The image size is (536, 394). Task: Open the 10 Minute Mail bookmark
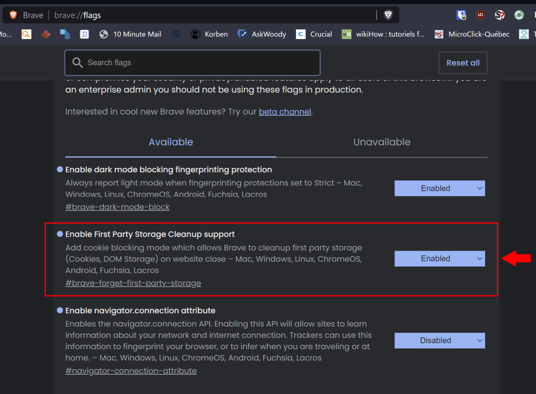(130, 34)
